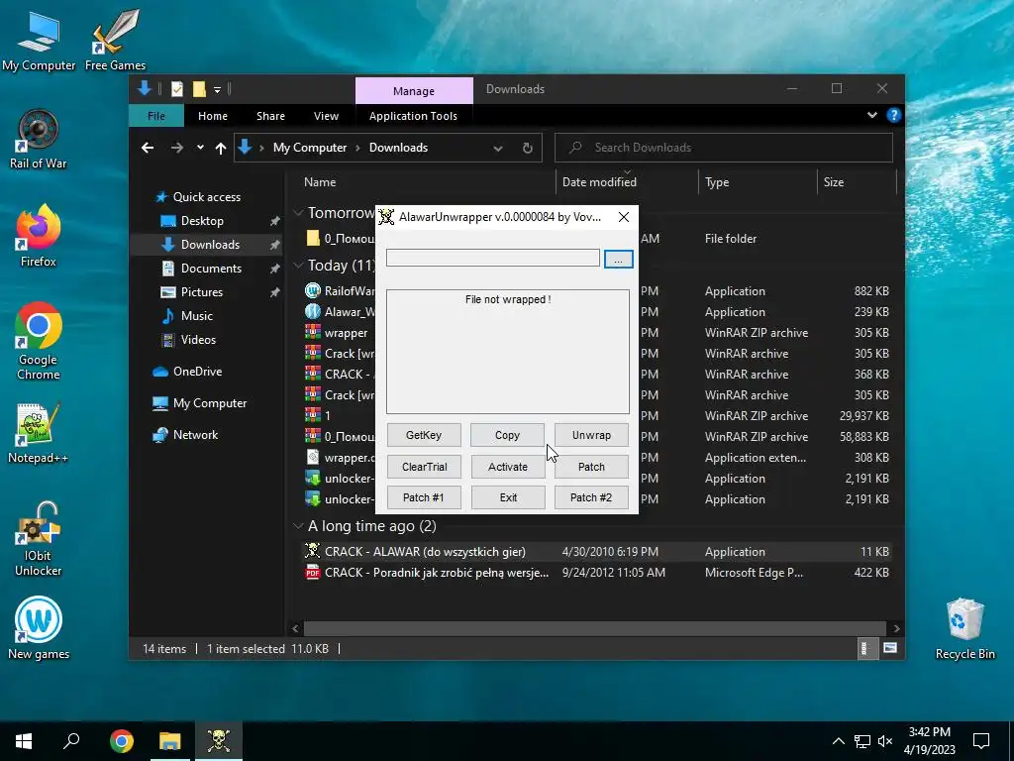Click the Patch #2 button
This screenshot has width=1014, height=761.
591,497
